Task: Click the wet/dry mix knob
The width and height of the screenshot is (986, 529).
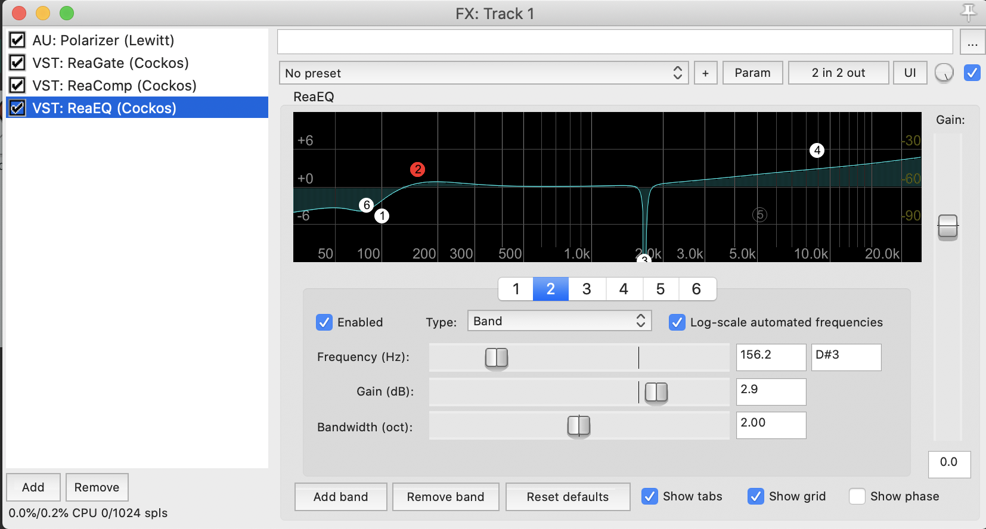Action: point(944,73)
